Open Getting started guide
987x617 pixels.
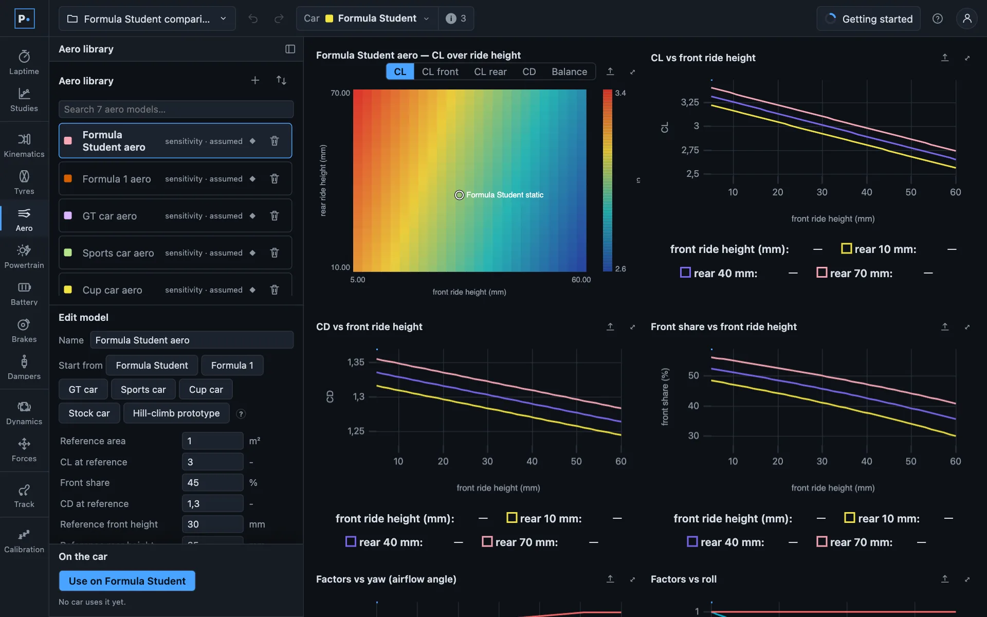point(868,19)
